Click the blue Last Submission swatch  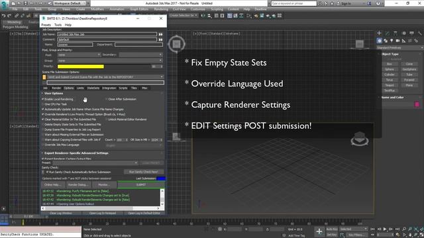[x=161, y=178]
